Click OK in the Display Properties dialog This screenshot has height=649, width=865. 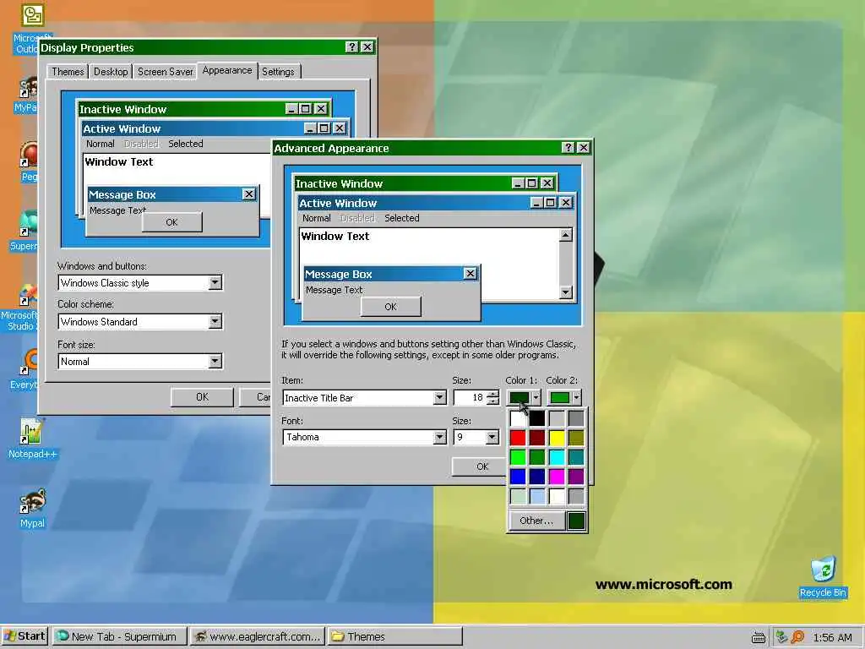(202, 397)
